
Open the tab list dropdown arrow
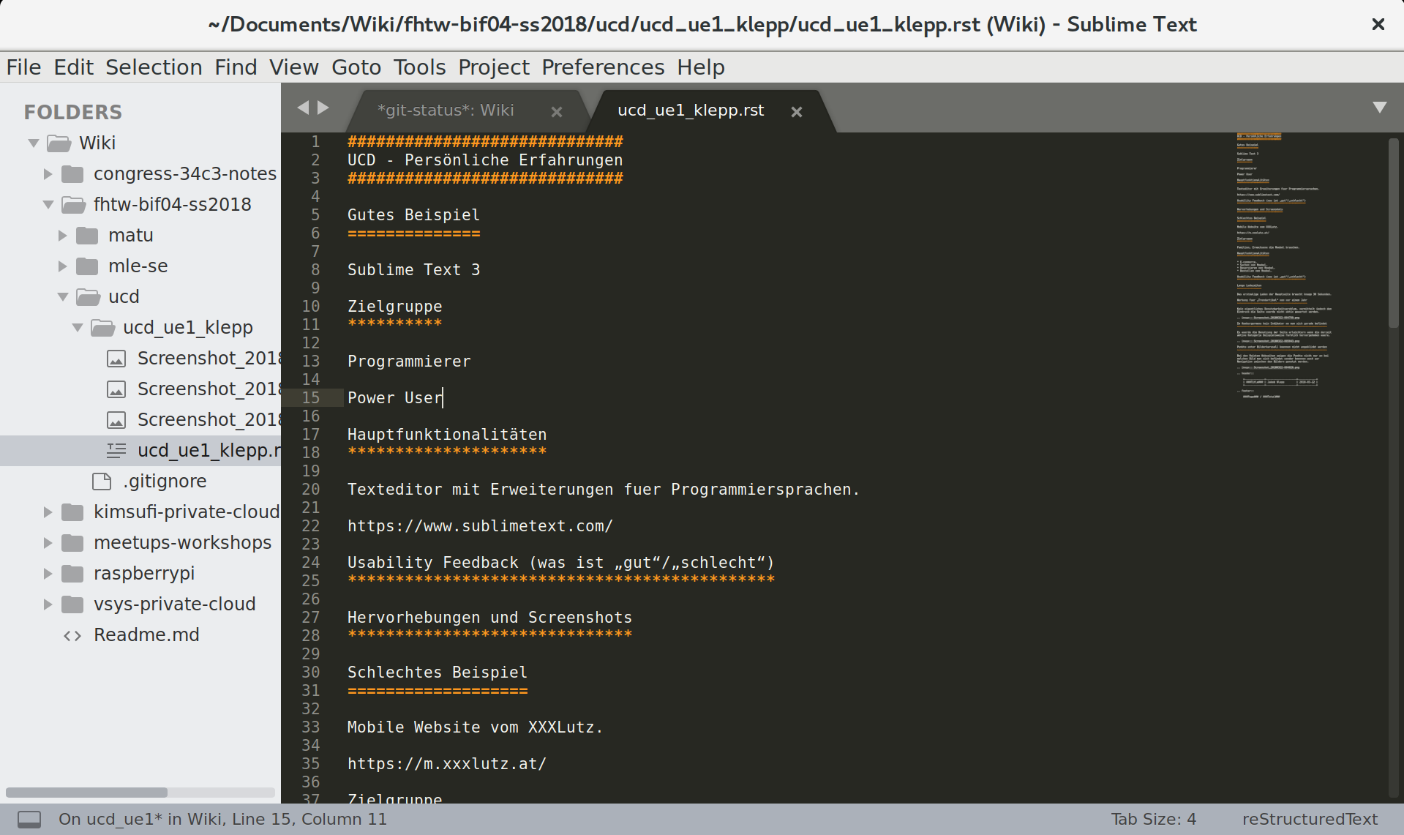click(x=1379, y=108)
